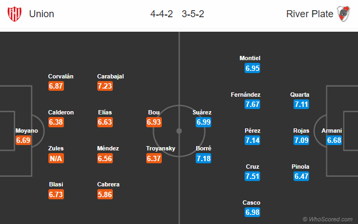Image resolution: width=358 pixels, height=224 pixels.
Task: Click Zules' N/A rating badge
Action: coord(56,158)
